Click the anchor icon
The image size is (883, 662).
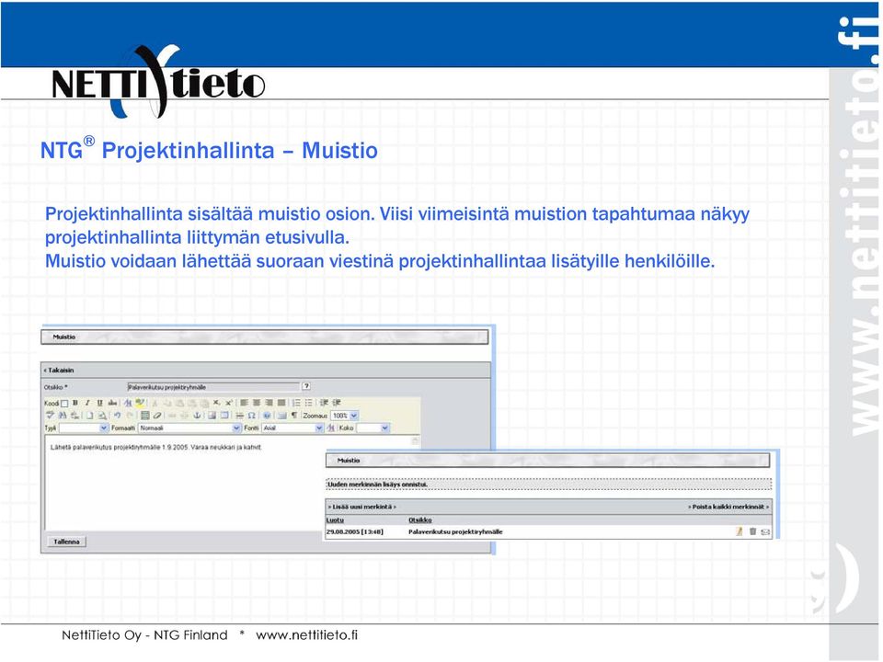click(x=197, y=416)
